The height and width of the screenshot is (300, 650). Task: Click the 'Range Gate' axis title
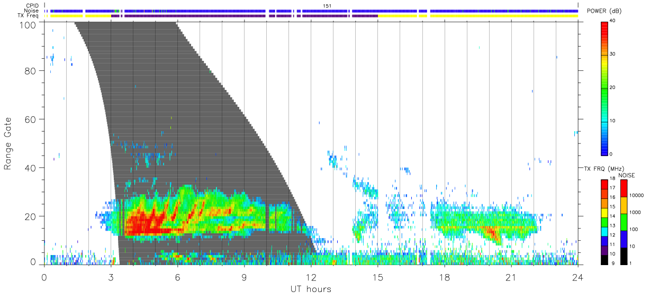8,144
